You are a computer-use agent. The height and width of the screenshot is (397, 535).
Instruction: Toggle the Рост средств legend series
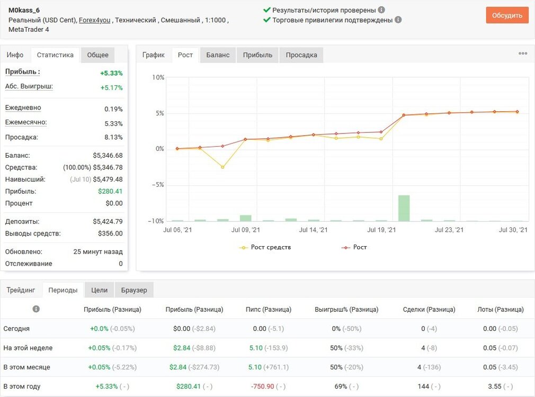pyautogui.click(x=265, y=247)
